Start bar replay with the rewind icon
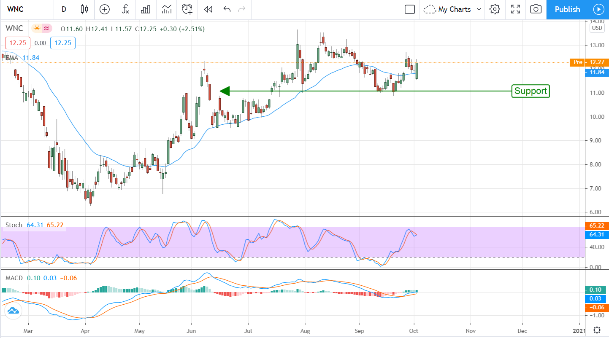609x338 pixels. pyautogui.click(x=208, y=9)
